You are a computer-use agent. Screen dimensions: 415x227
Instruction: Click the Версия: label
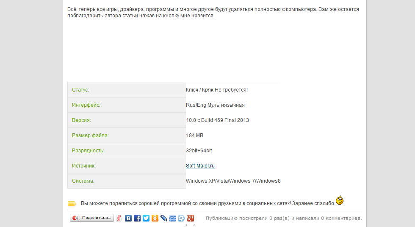pyautogui.click(x=81, y=120)
